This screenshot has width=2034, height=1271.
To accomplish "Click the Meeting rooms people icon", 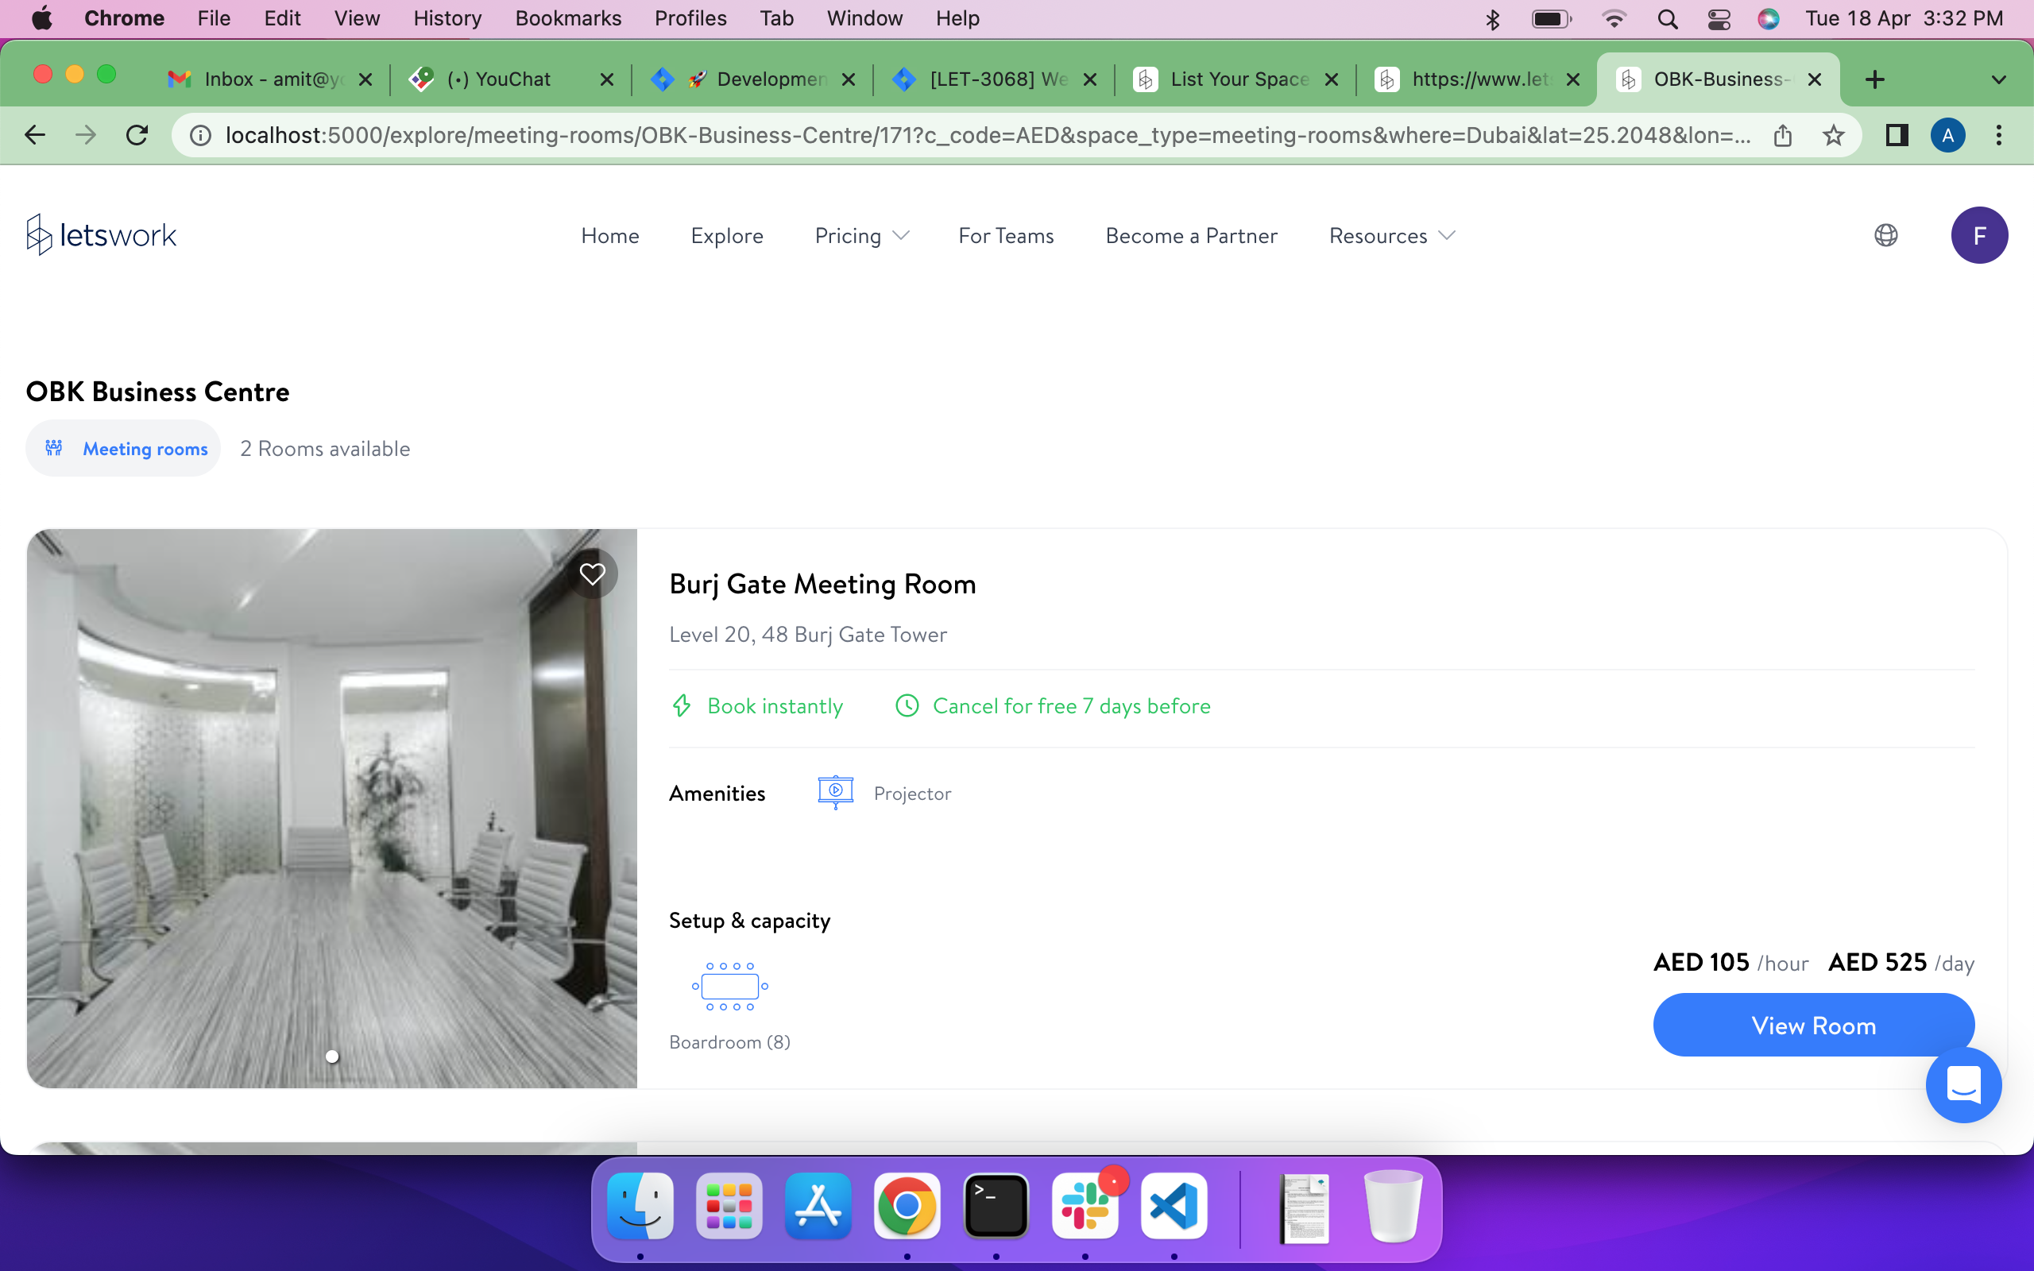I will [54, 448].
